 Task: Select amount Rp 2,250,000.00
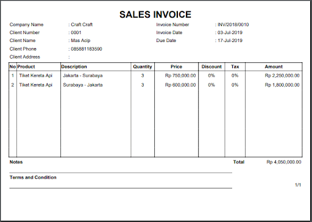[282, 76]
